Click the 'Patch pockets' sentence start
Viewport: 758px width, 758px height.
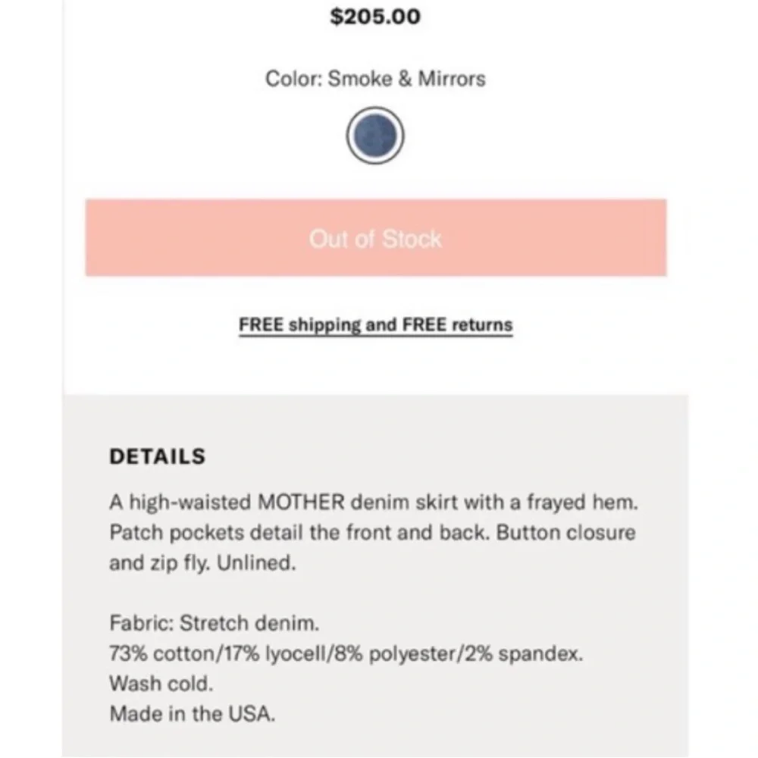coord(177,533)
